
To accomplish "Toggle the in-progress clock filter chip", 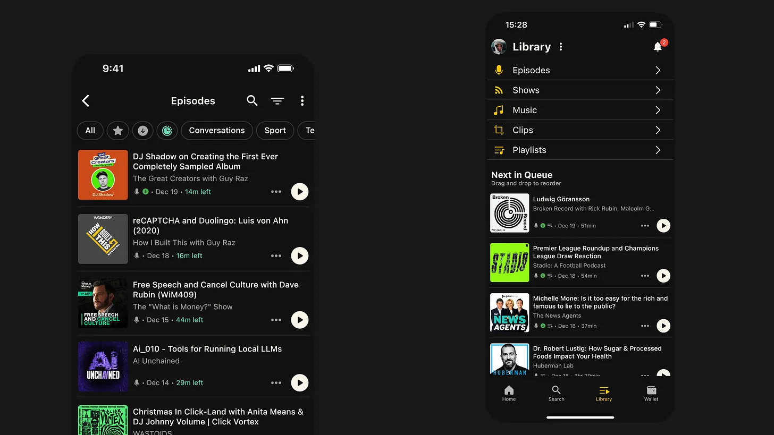I will (167, 130).
